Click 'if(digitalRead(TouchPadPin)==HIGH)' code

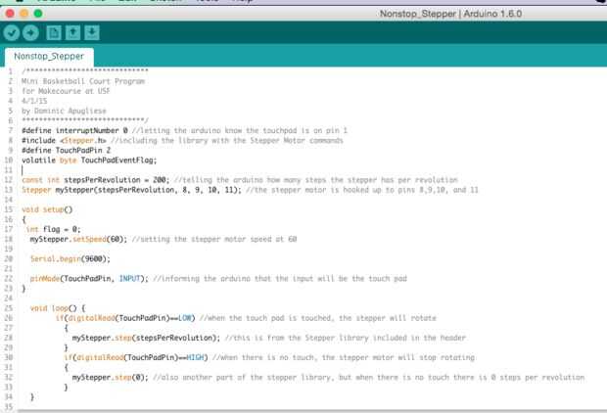[136, 357]
